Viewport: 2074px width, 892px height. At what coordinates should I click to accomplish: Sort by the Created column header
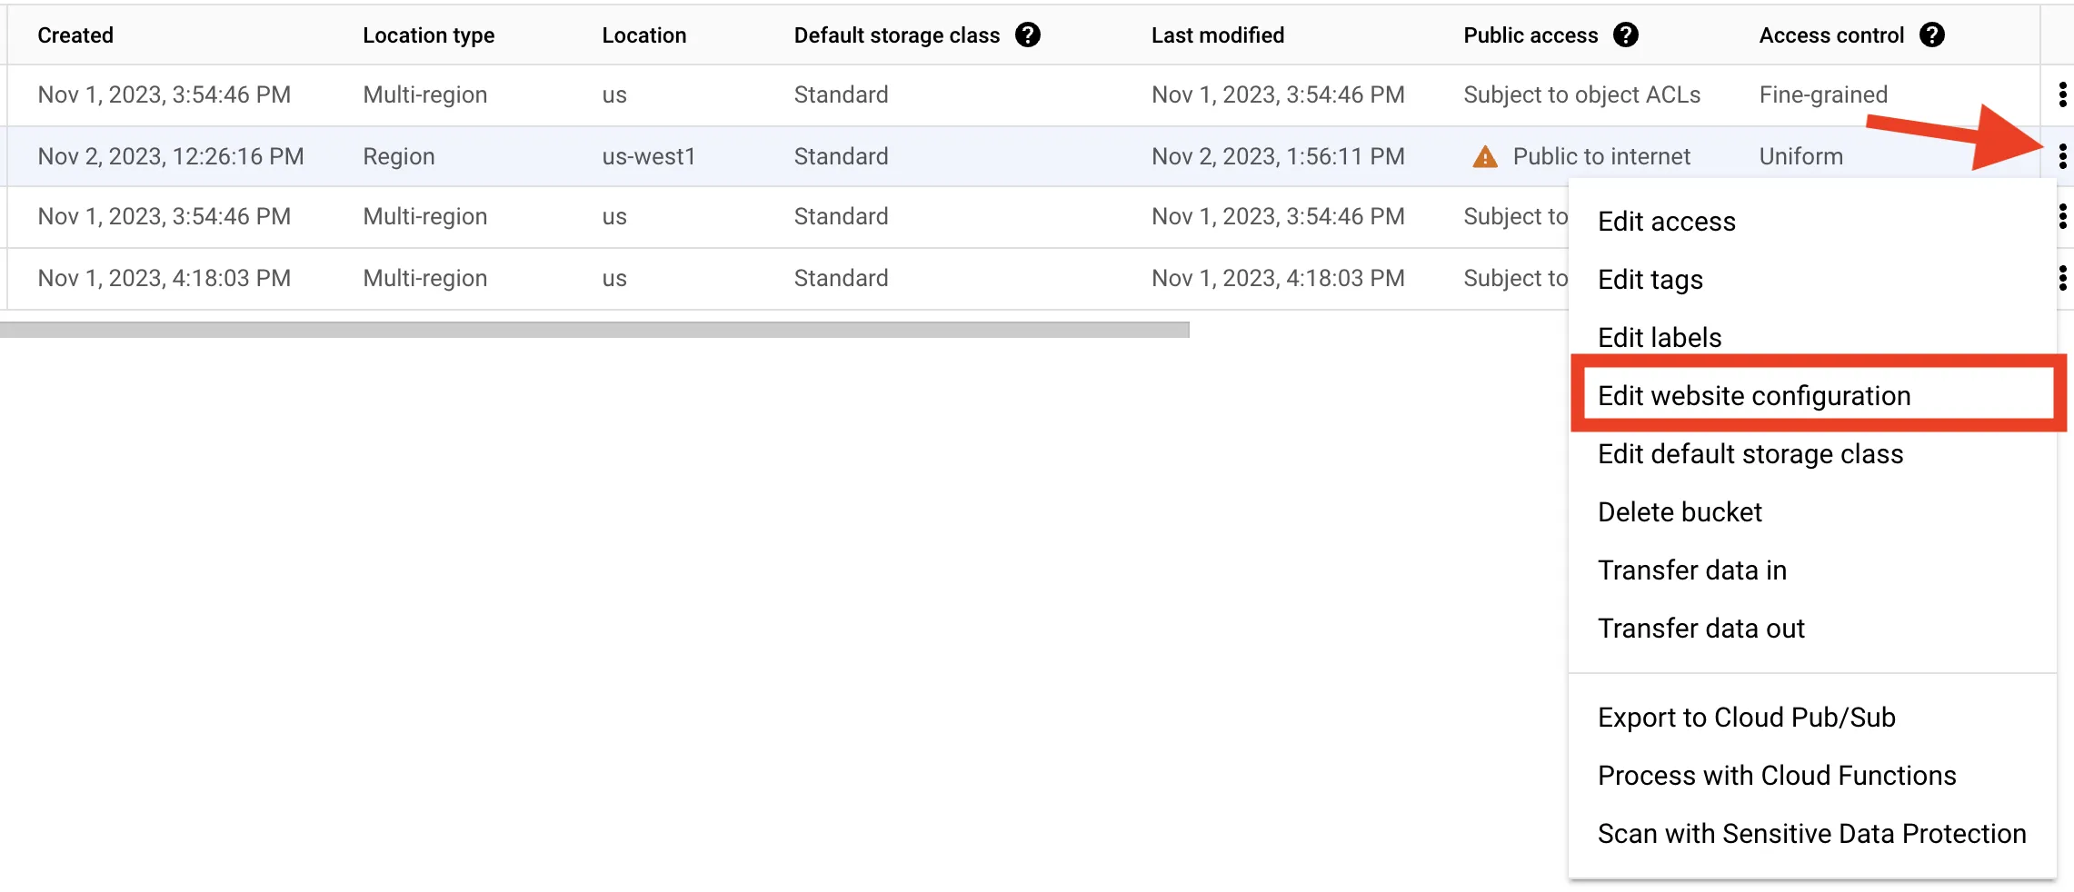point(75,35)
